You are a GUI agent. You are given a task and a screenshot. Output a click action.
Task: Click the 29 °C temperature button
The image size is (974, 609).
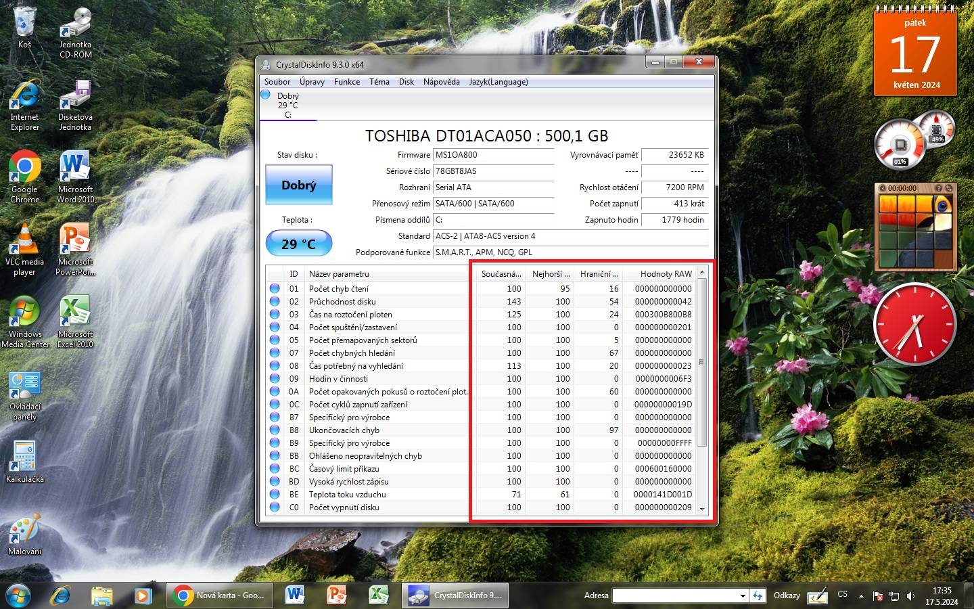click(298, 244)
